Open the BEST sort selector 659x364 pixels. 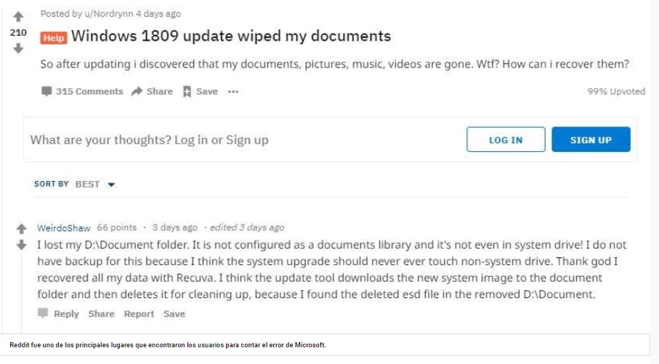[87, 184]
